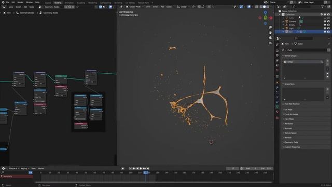This screenshot has width=332, height=187.
Task: Hide the Light in viewport via eye
Action: pos(325,28)
